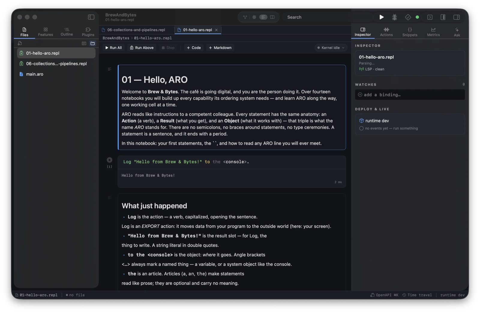Open the Plugins tab

(88, 32)
